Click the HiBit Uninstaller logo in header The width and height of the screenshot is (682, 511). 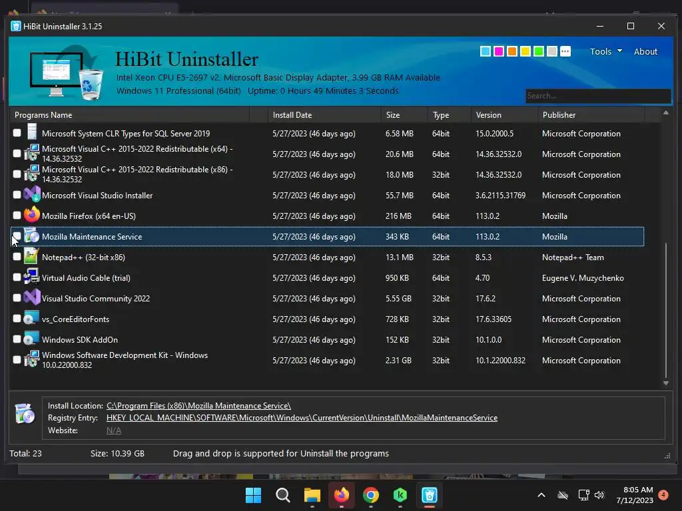(66, 74)
